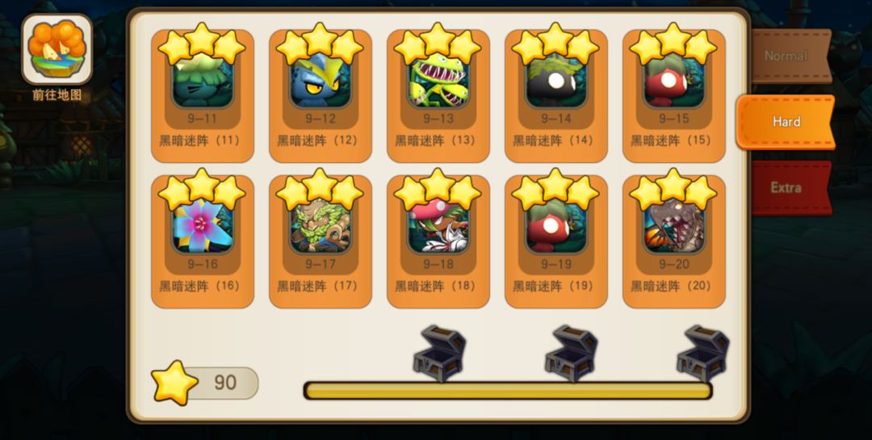Open stage 9-13 venus flytrap icon
Image resolution: width=872 pixels, height=440 pixels.
click(x=438, y=81)
